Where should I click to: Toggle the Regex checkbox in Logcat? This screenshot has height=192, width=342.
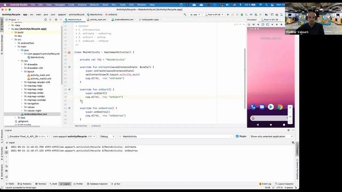coord(237,137)
